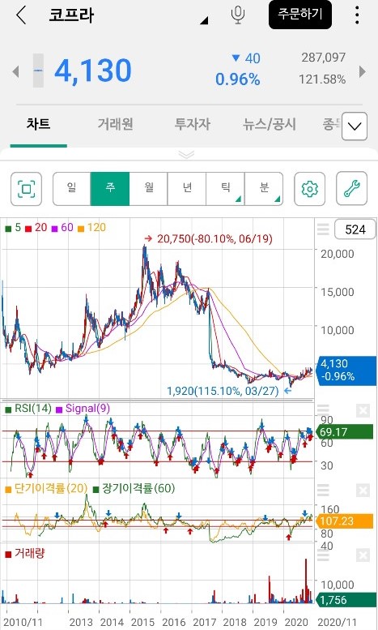Tap the orange 120 moving-average swatch

coord(81,229)
